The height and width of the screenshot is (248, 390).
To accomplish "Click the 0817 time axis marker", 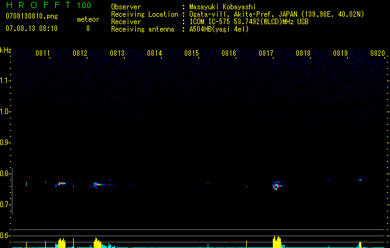I will pyautogui.click(x=266, y=53).
